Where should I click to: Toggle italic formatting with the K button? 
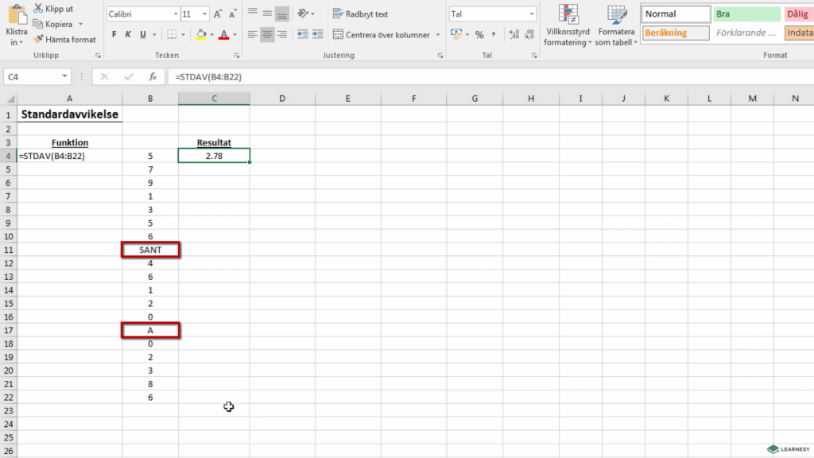(129, 34)
